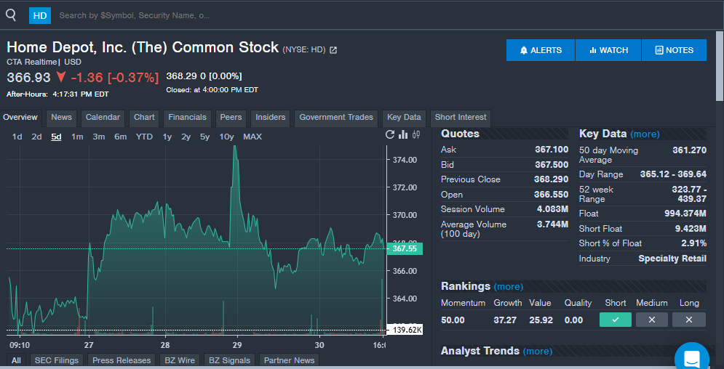Select the 5y chart range
Screen dimensions: 724x369
(205, 137)
